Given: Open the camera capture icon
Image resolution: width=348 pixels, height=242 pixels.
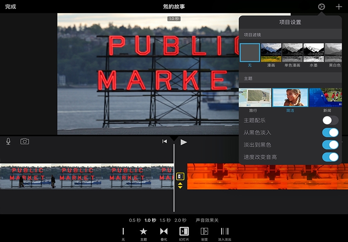Looking at the screenshot, I should tap(25, 142).
